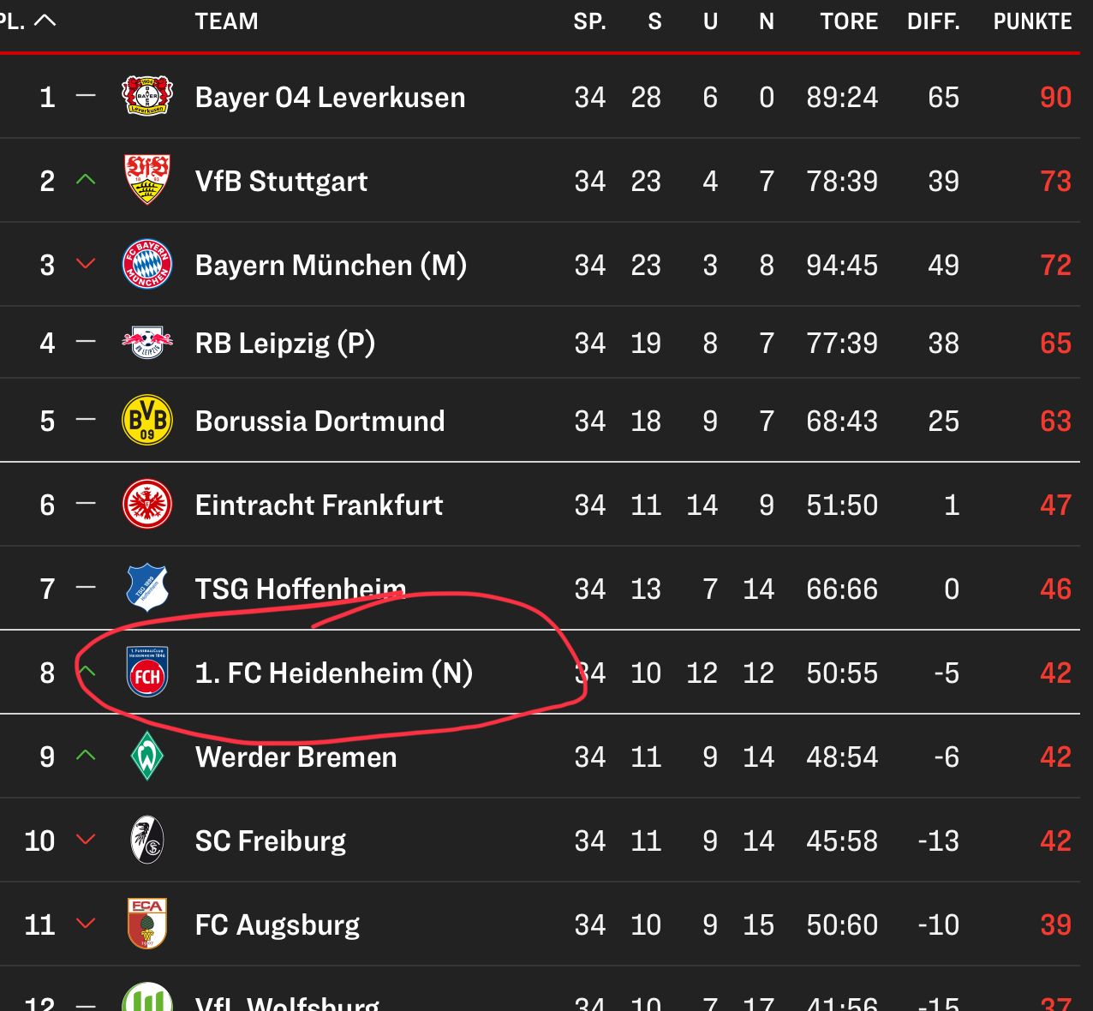This screenshot has width=1093, height=1011.
Task: Click the TSG Hoffenheim logo
Action: pos(147,589)
